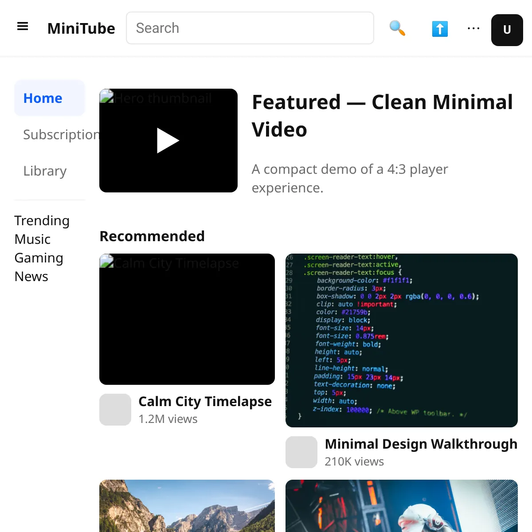532x532 pixels.
Task: Open Calm City Timelapse thumbnail
Action: point(187,319)
